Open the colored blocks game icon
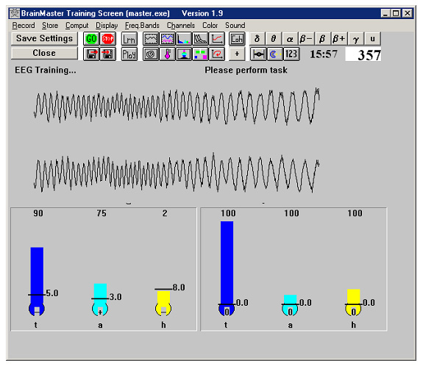Viewport: 423px width, 366px height. (x=200, y=54)
